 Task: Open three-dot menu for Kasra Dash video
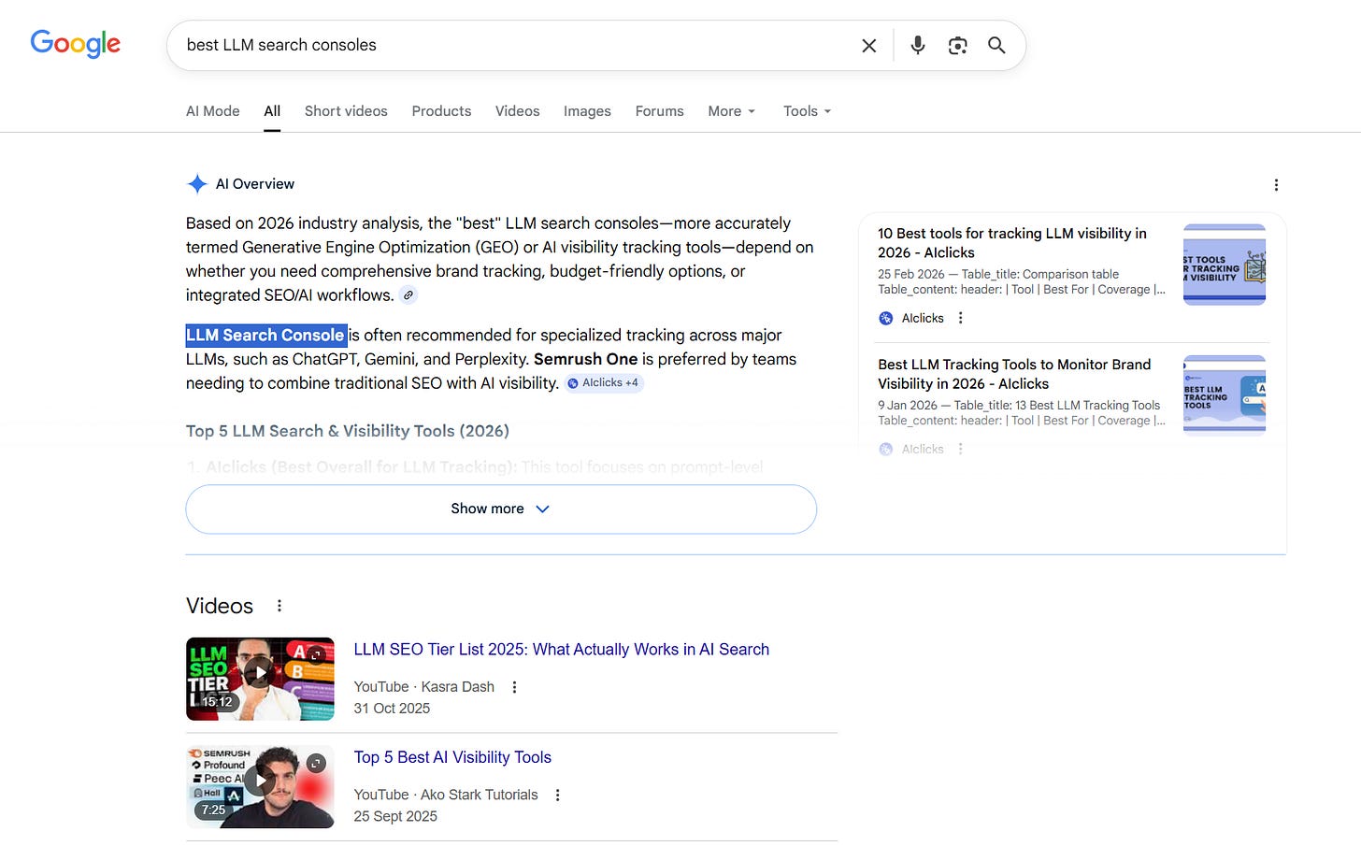click(514, 687)
